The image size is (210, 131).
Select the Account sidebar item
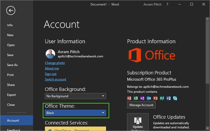[17, 120]
